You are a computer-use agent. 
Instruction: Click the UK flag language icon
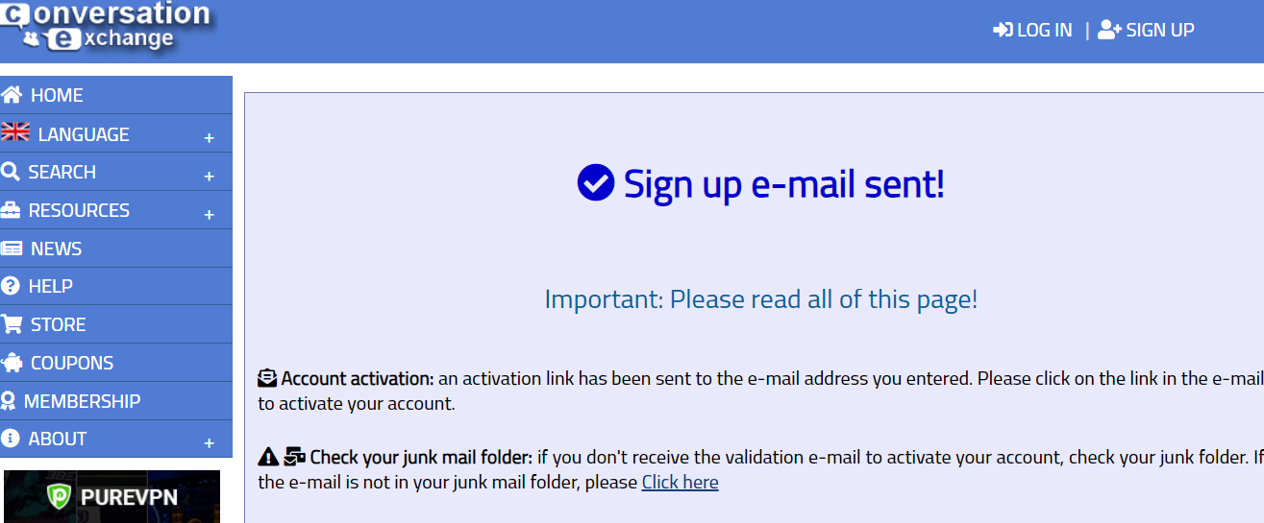15,132
